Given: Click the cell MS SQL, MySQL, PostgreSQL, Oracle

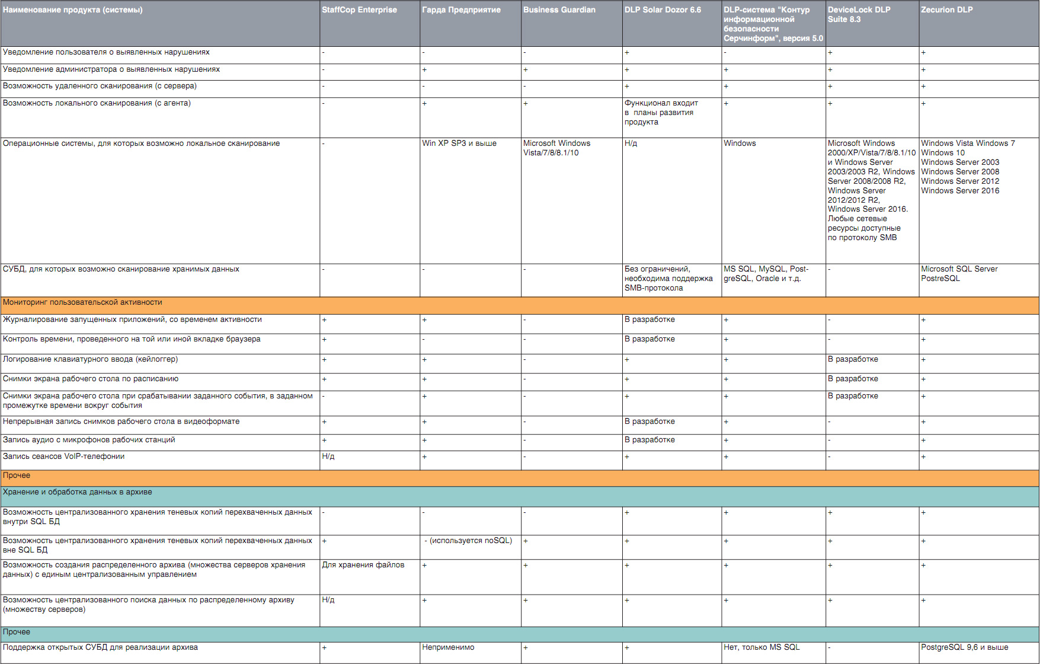Looking at the screenshot, I should pyautogui.click(x=774, y=280).
